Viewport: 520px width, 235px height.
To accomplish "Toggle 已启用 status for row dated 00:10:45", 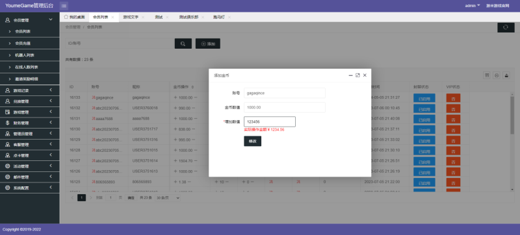I will pos(424,108).
